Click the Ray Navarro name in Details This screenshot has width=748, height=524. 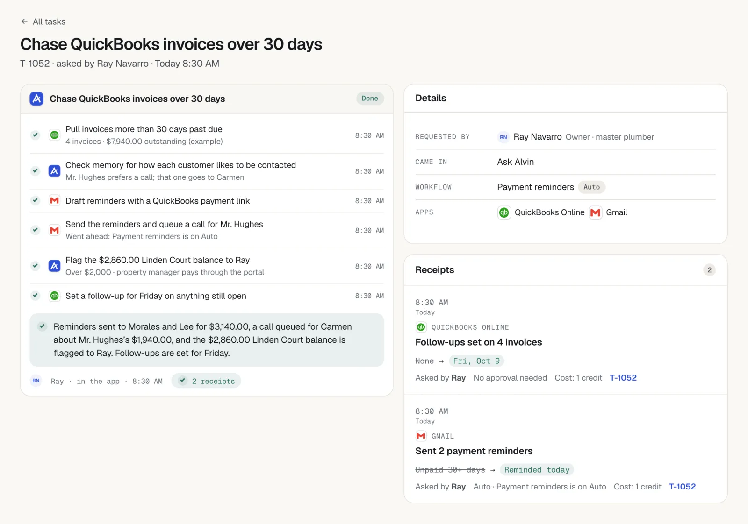[x=538, y=137]
